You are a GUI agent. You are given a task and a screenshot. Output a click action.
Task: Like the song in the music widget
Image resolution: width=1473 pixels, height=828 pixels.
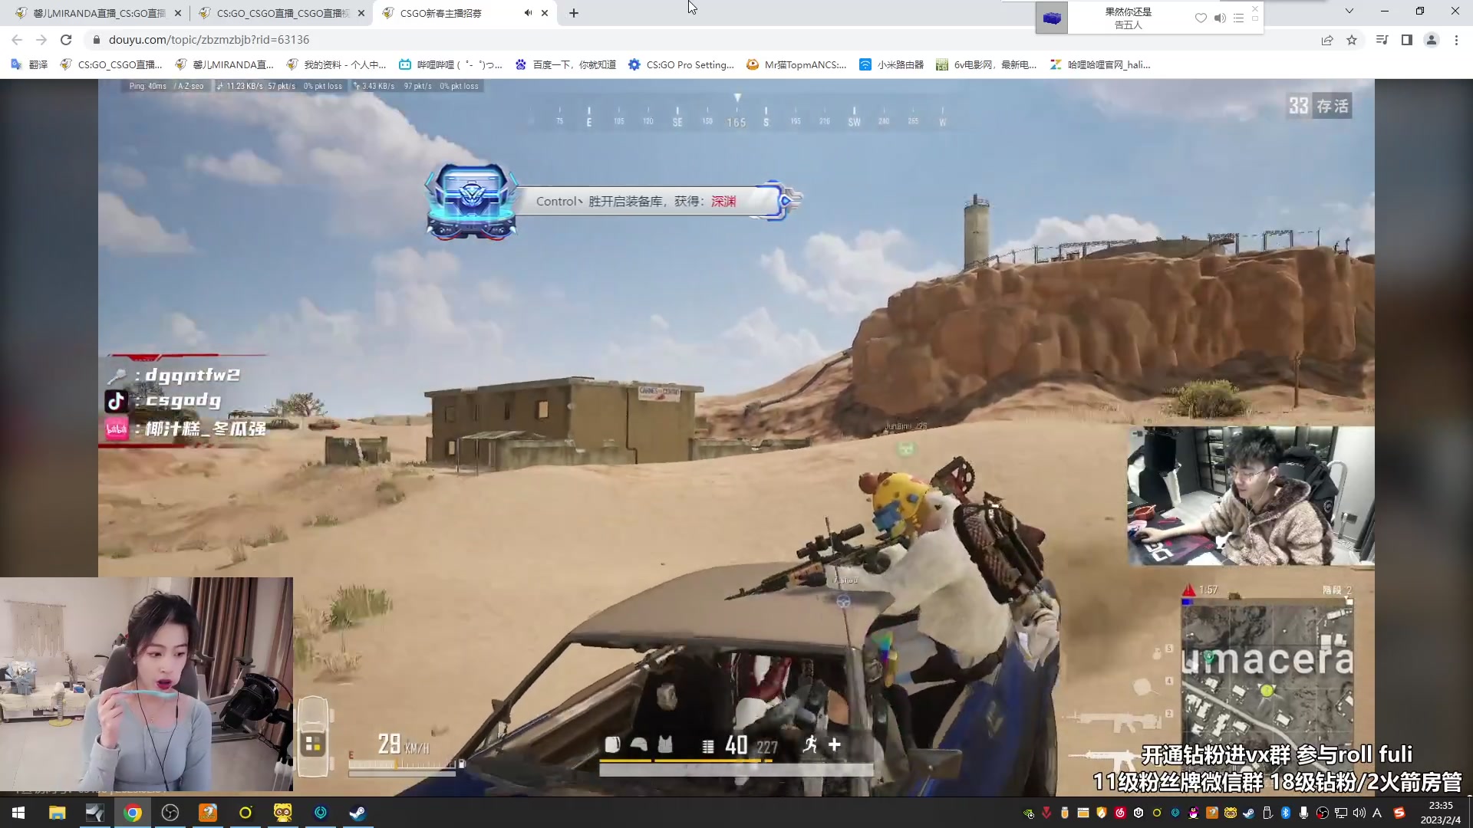pyautogui.click(x=1201, y=18)
